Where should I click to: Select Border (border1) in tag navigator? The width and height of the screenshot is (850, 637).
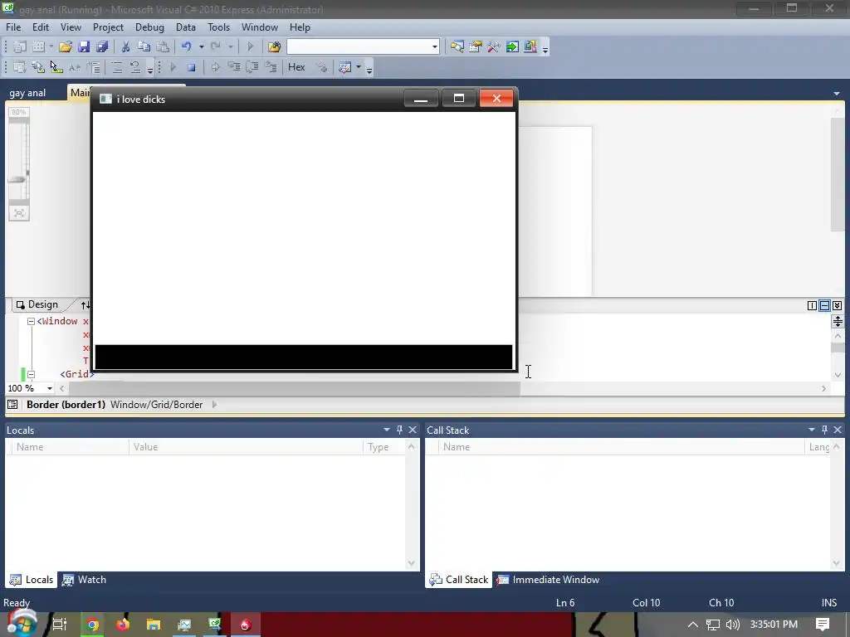[x=66, y=405]
